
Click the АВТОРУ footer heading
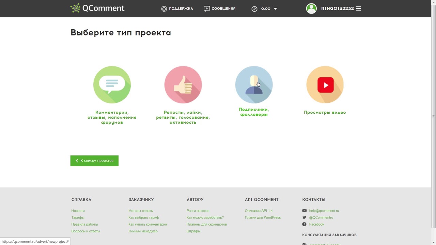click(x=195, y=200)
